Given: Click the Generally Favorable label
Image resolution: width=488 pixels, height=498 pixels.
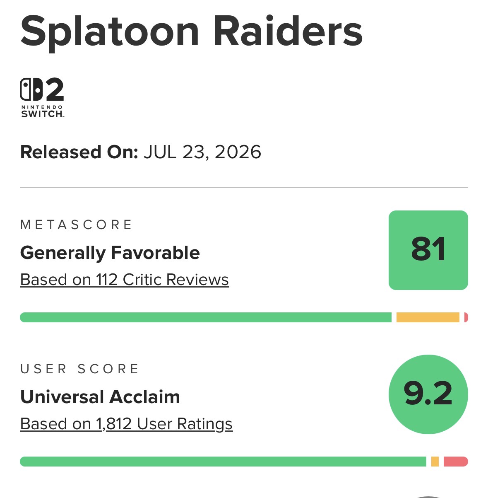Looking at the screenshot, I should pyautogui.click(x=110, y=253).
